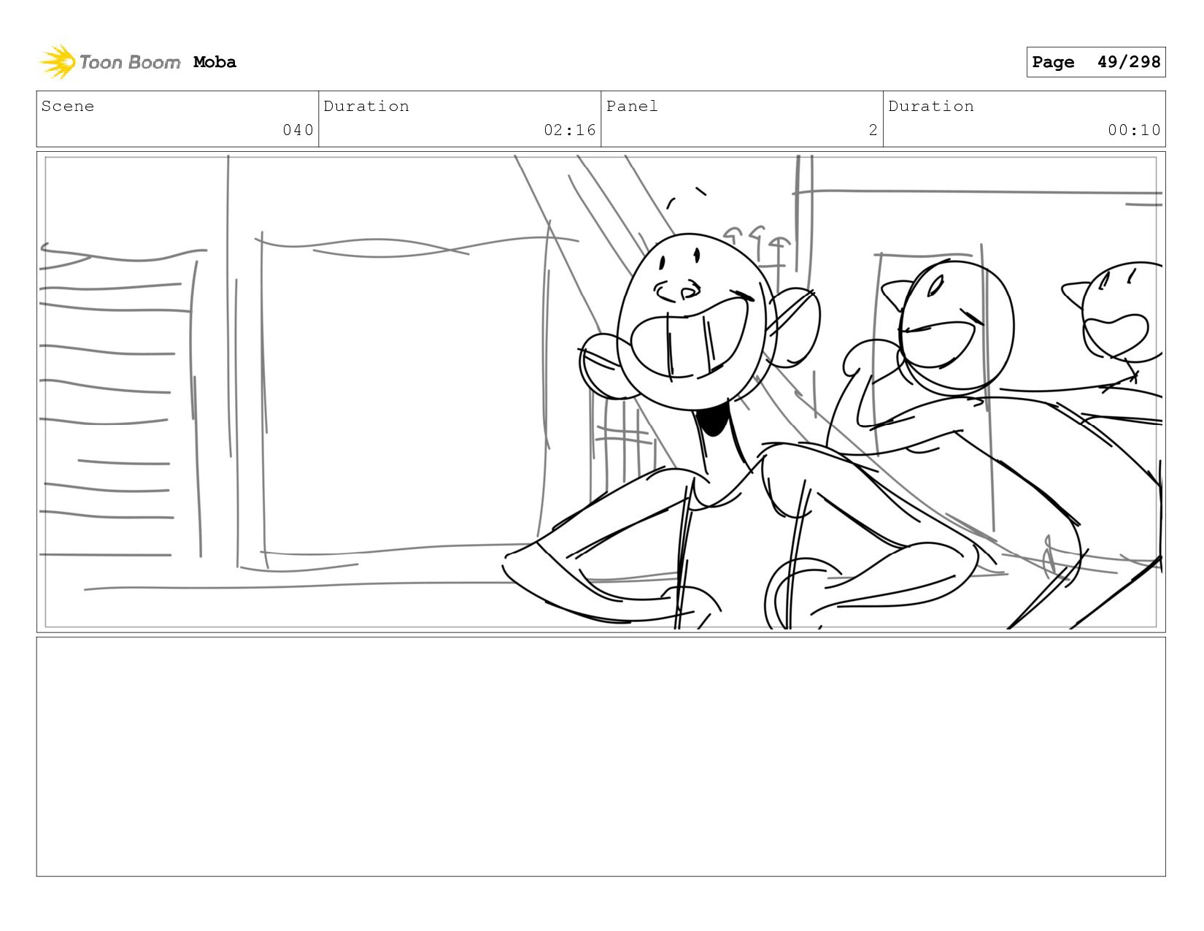Screen dimensions: 1204x931
Task: Select the Scene label
Action: click(68, 106)
